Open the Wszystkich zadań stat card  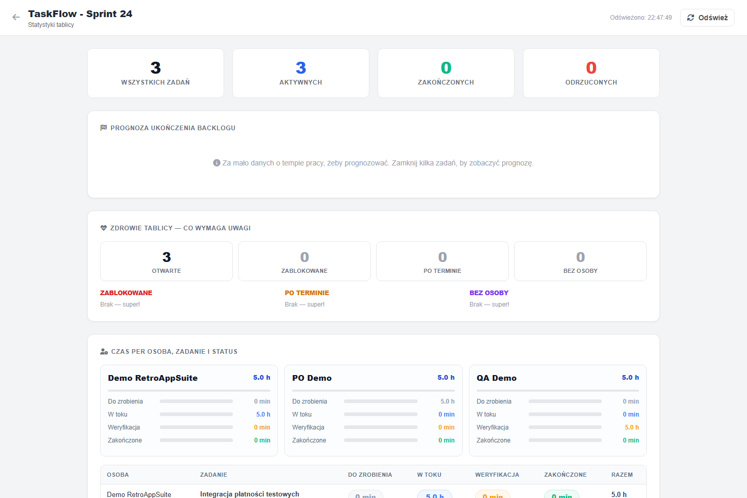click(156, 73)
